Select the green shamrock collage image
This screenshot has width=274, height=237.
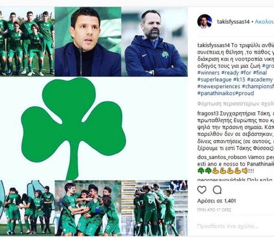click(x=94, y=122)
